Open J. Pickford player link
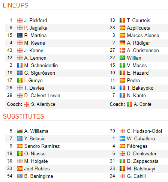This screenshot has height=182, width=168. (36, 20)
